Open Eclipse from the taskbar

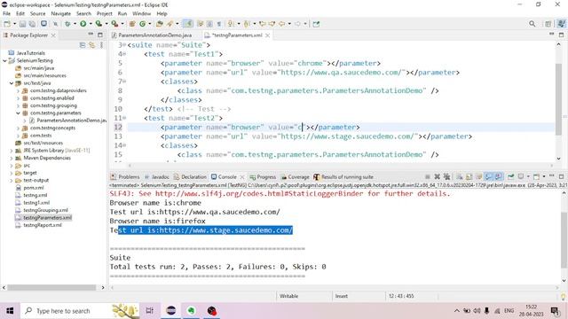click(171, 311)
